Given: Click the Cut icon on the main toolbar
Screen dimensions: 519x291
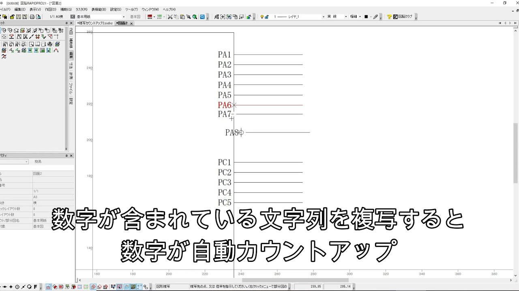Looking at the screenshot, I should (170, 17).
